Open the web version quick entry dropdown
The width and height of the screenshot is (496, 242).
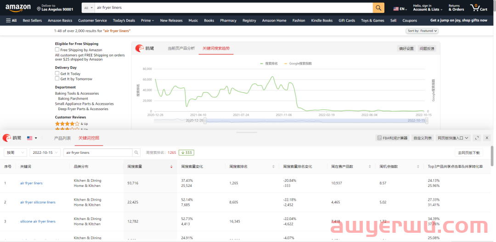click(x=453, y=138)
